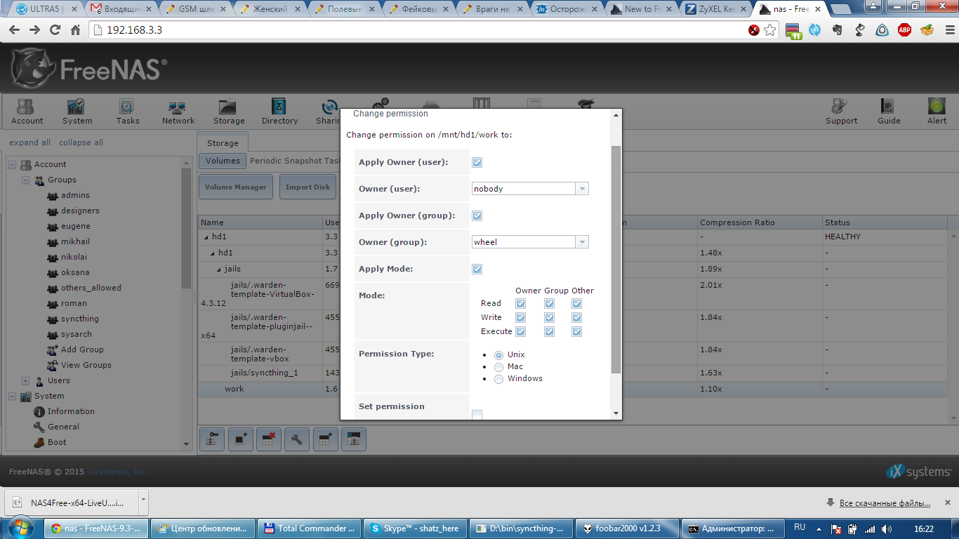The height and width of the screenshot is (539, 959).
Task: Open the System toolbar icon
Action: [77, 111]
